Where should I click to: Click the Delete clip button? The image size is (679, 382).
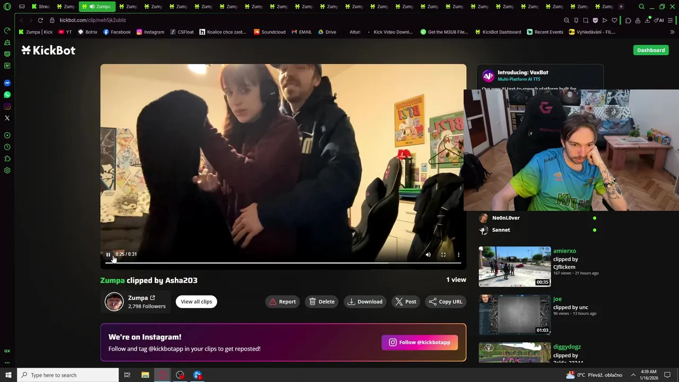point(322,301)
